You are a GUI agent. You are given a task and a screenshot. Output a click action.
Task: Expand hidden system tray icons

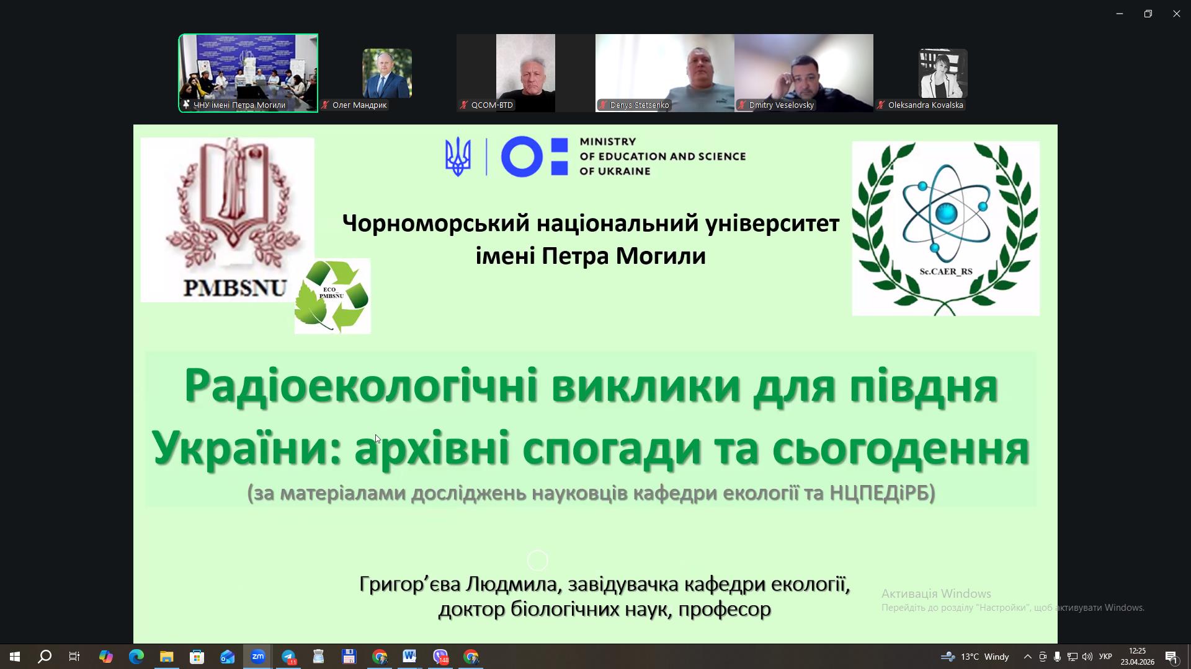(x=1027, y=657)
